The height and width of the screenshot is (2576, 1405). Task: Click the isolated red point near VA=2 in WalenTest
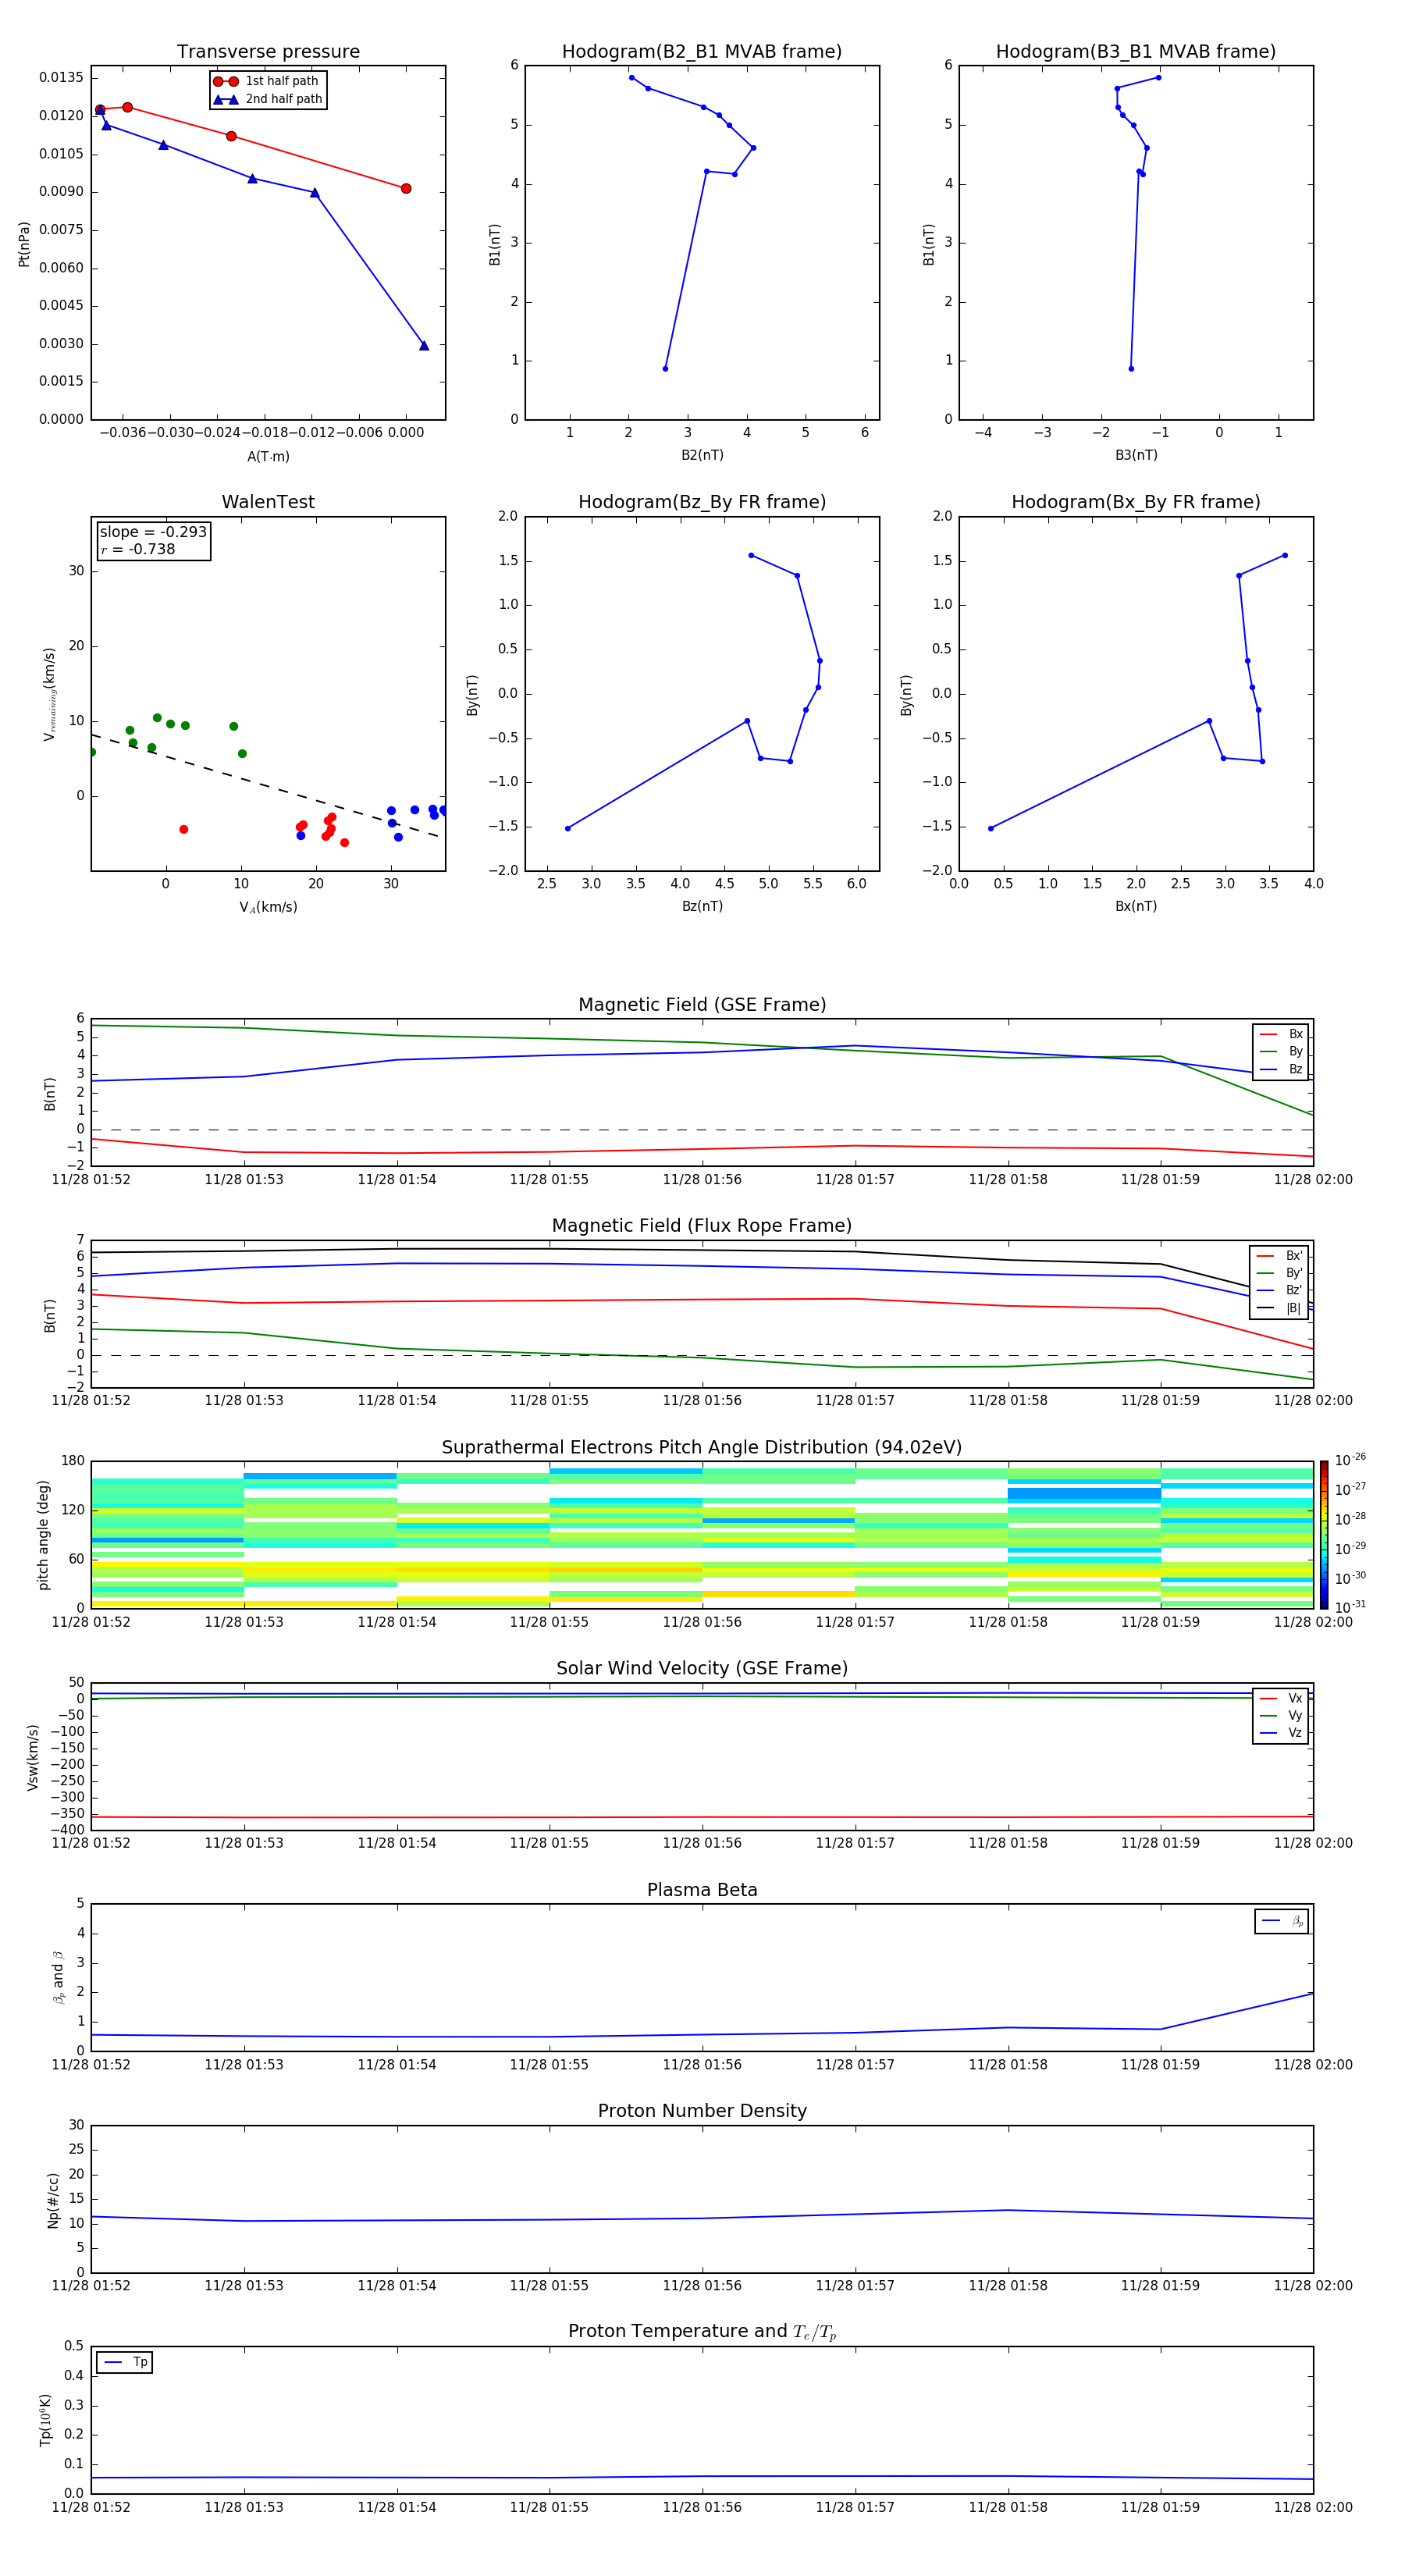point(184,830)
